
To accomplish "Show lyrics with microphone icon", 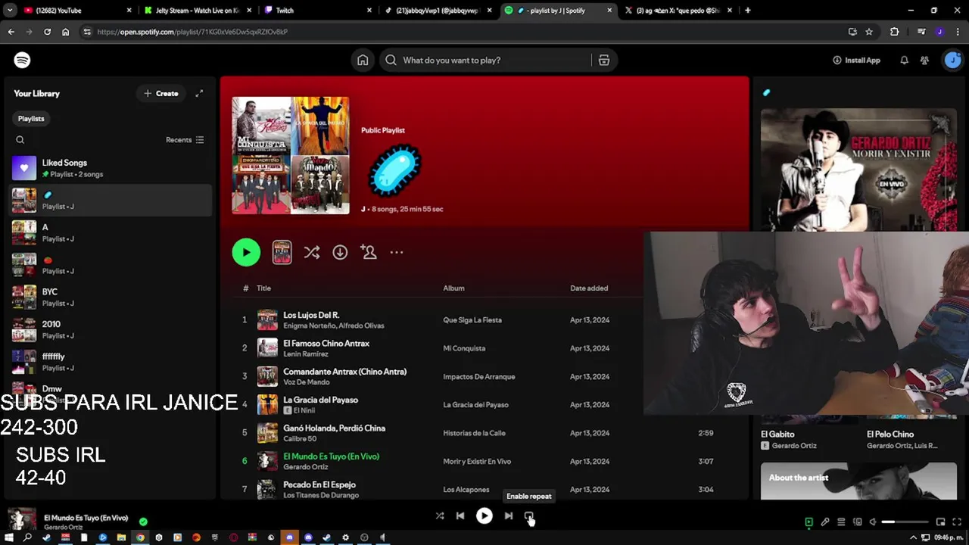I will coord(825,522).
